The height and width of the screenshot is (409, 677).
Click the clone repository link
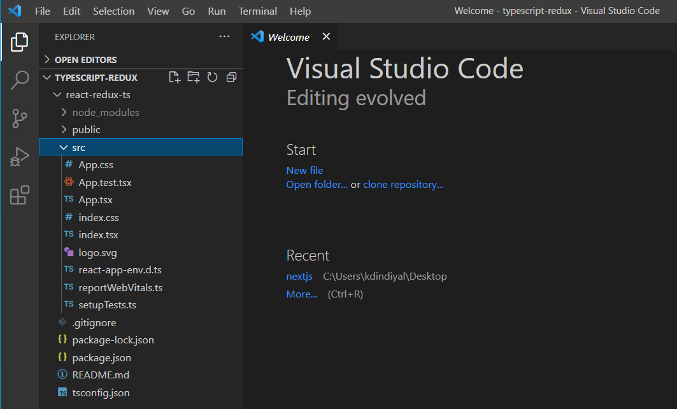pyautogui.click(x=403, y=185)
